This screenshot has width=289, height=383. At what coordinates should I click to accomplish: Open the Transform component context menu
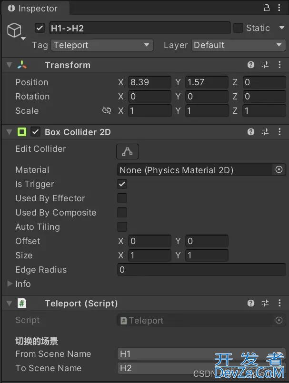click(x=279, y=65)
